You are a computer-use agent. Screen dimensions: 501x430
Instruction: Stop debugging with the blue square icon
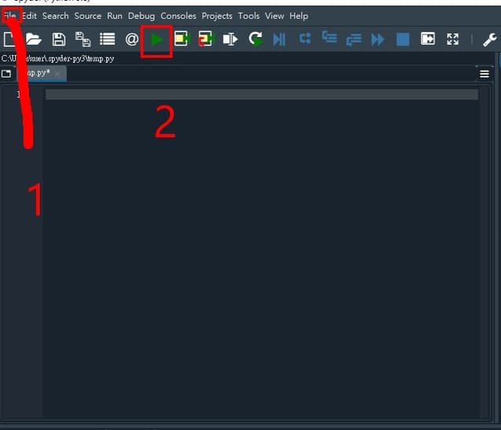[402, 39]
